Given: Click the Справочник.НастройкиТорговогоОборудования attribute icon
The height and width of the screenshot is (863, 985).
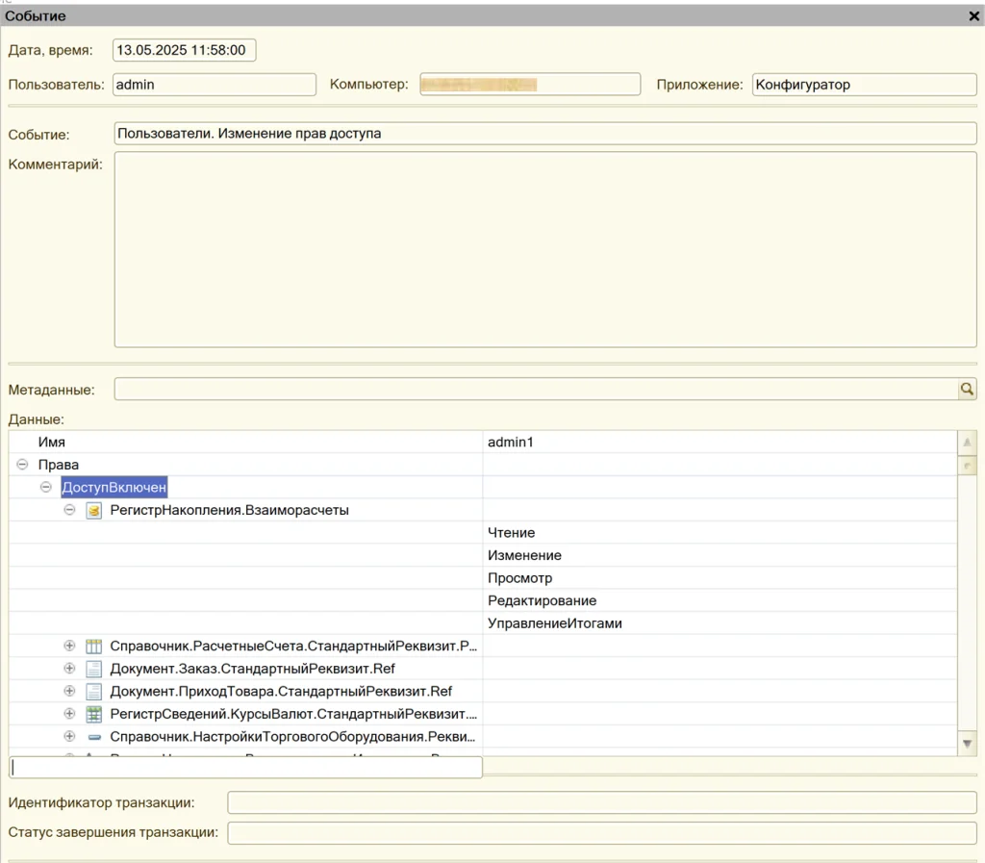Looking at the screenshot, I should click(93, 737).
